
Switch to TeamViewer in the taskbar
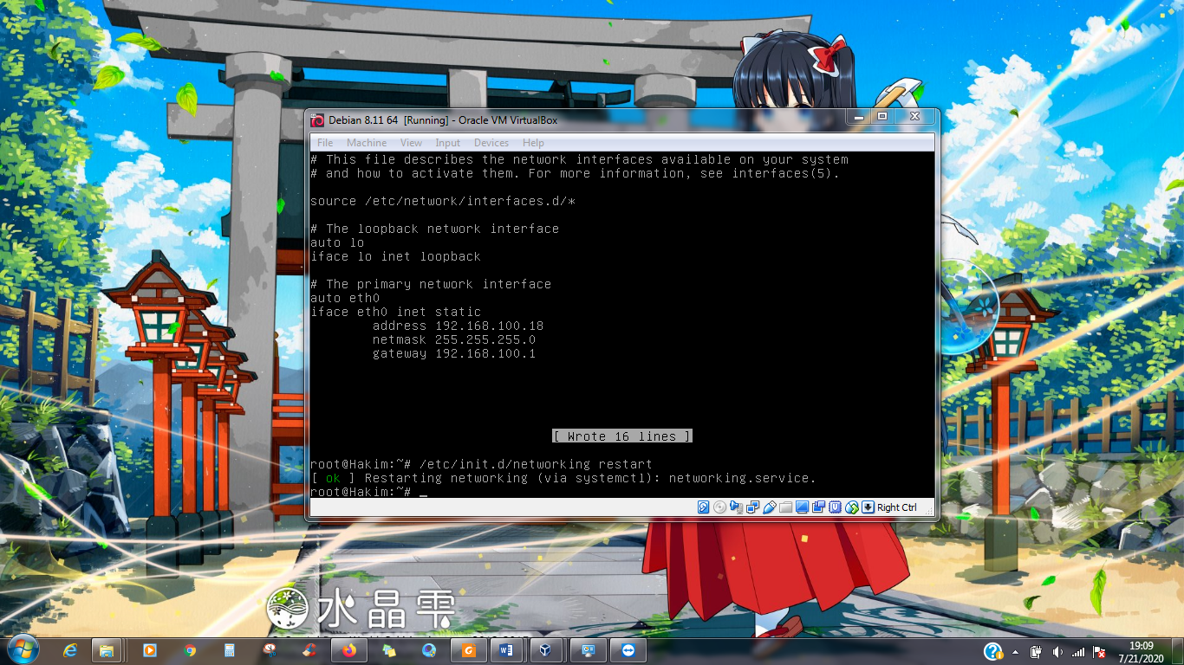click(628, 650)
